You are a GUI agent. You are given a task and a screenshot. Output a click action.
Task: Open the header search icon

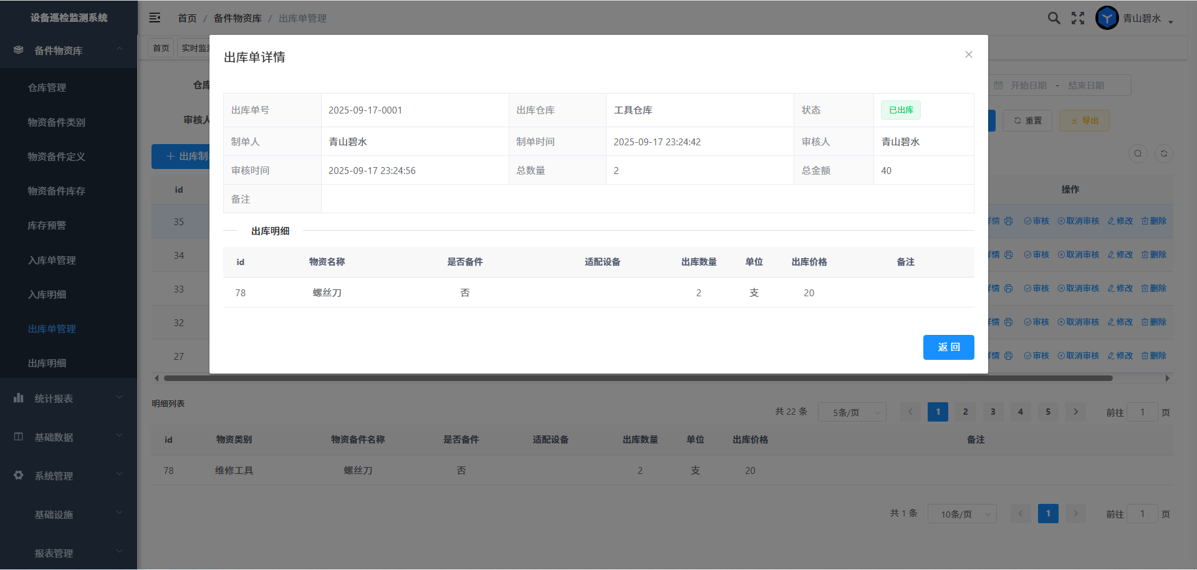click(x=1054, y=18)
